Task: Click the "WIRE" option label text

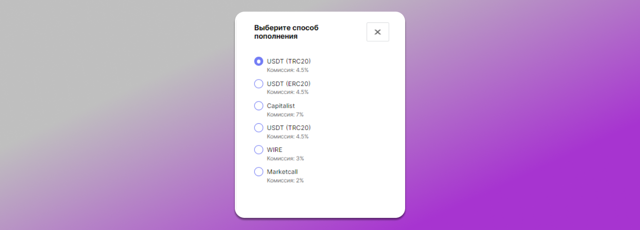Action: click(274, 150)
